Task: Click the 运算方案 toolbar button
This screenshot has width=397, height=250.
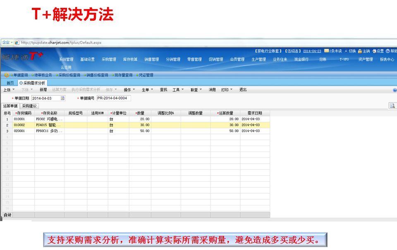Action: click(x=59, y=90)
